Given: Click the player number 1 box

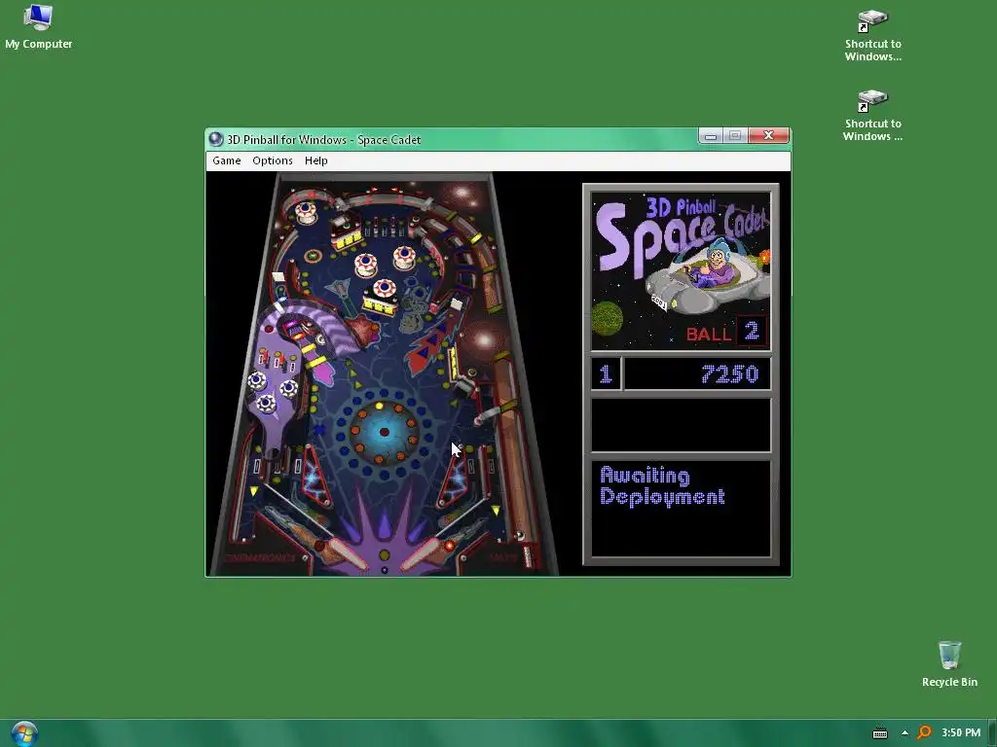Looking at the screenshot, I should pos(606,373).
